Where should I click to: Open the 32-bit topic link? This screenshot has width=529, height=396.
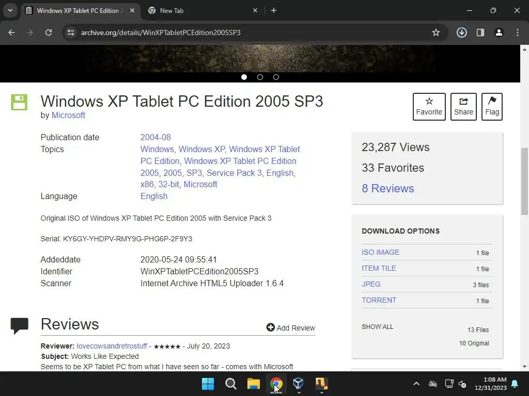[x=169, y=184]
